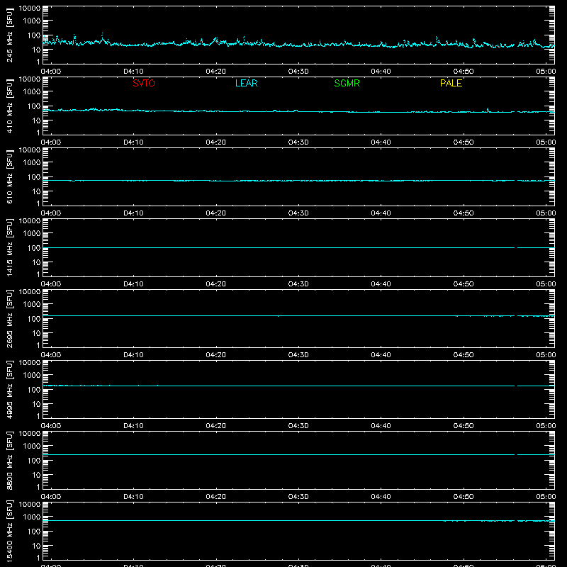
Task: Click the 100 y-axis value on 610 MHz plot
Action: (x=34, y=177)
